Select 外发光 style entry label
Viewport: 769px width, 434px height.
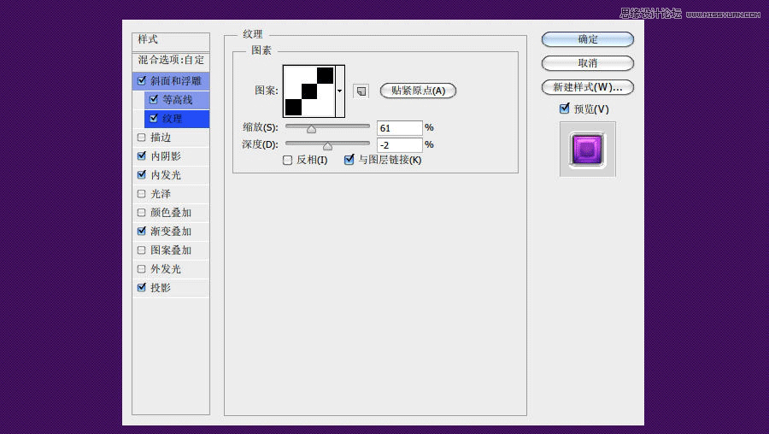[166, 269]
